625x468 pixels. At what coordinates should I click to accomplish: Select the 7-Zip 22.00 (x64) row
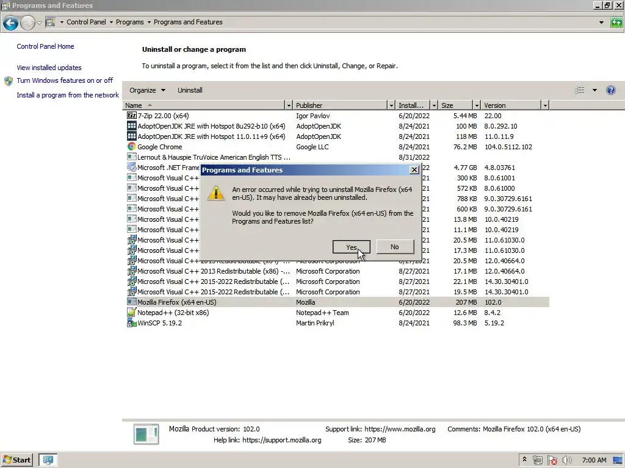[337, 116]
